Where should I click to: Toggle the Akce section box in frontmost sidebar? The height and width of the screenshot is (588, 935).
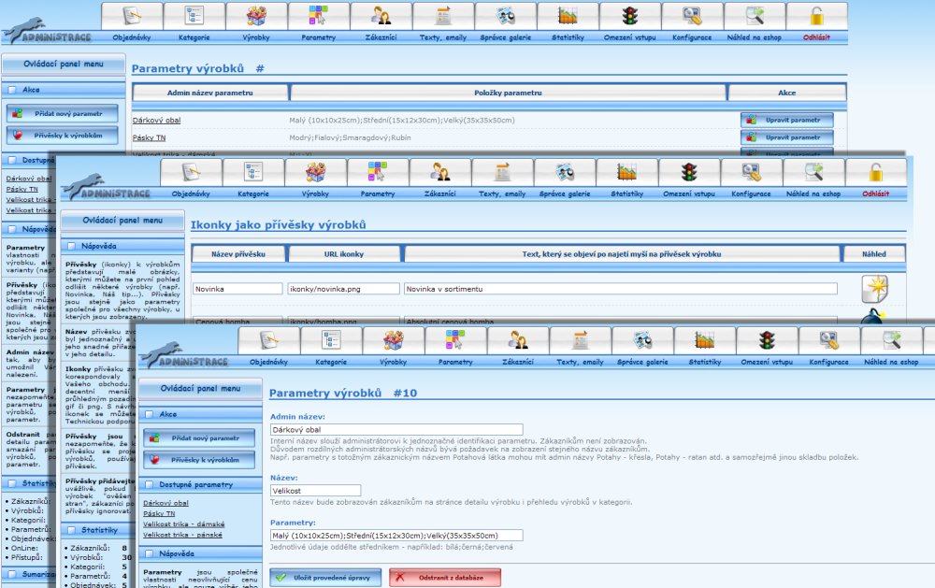pos(150,413)
